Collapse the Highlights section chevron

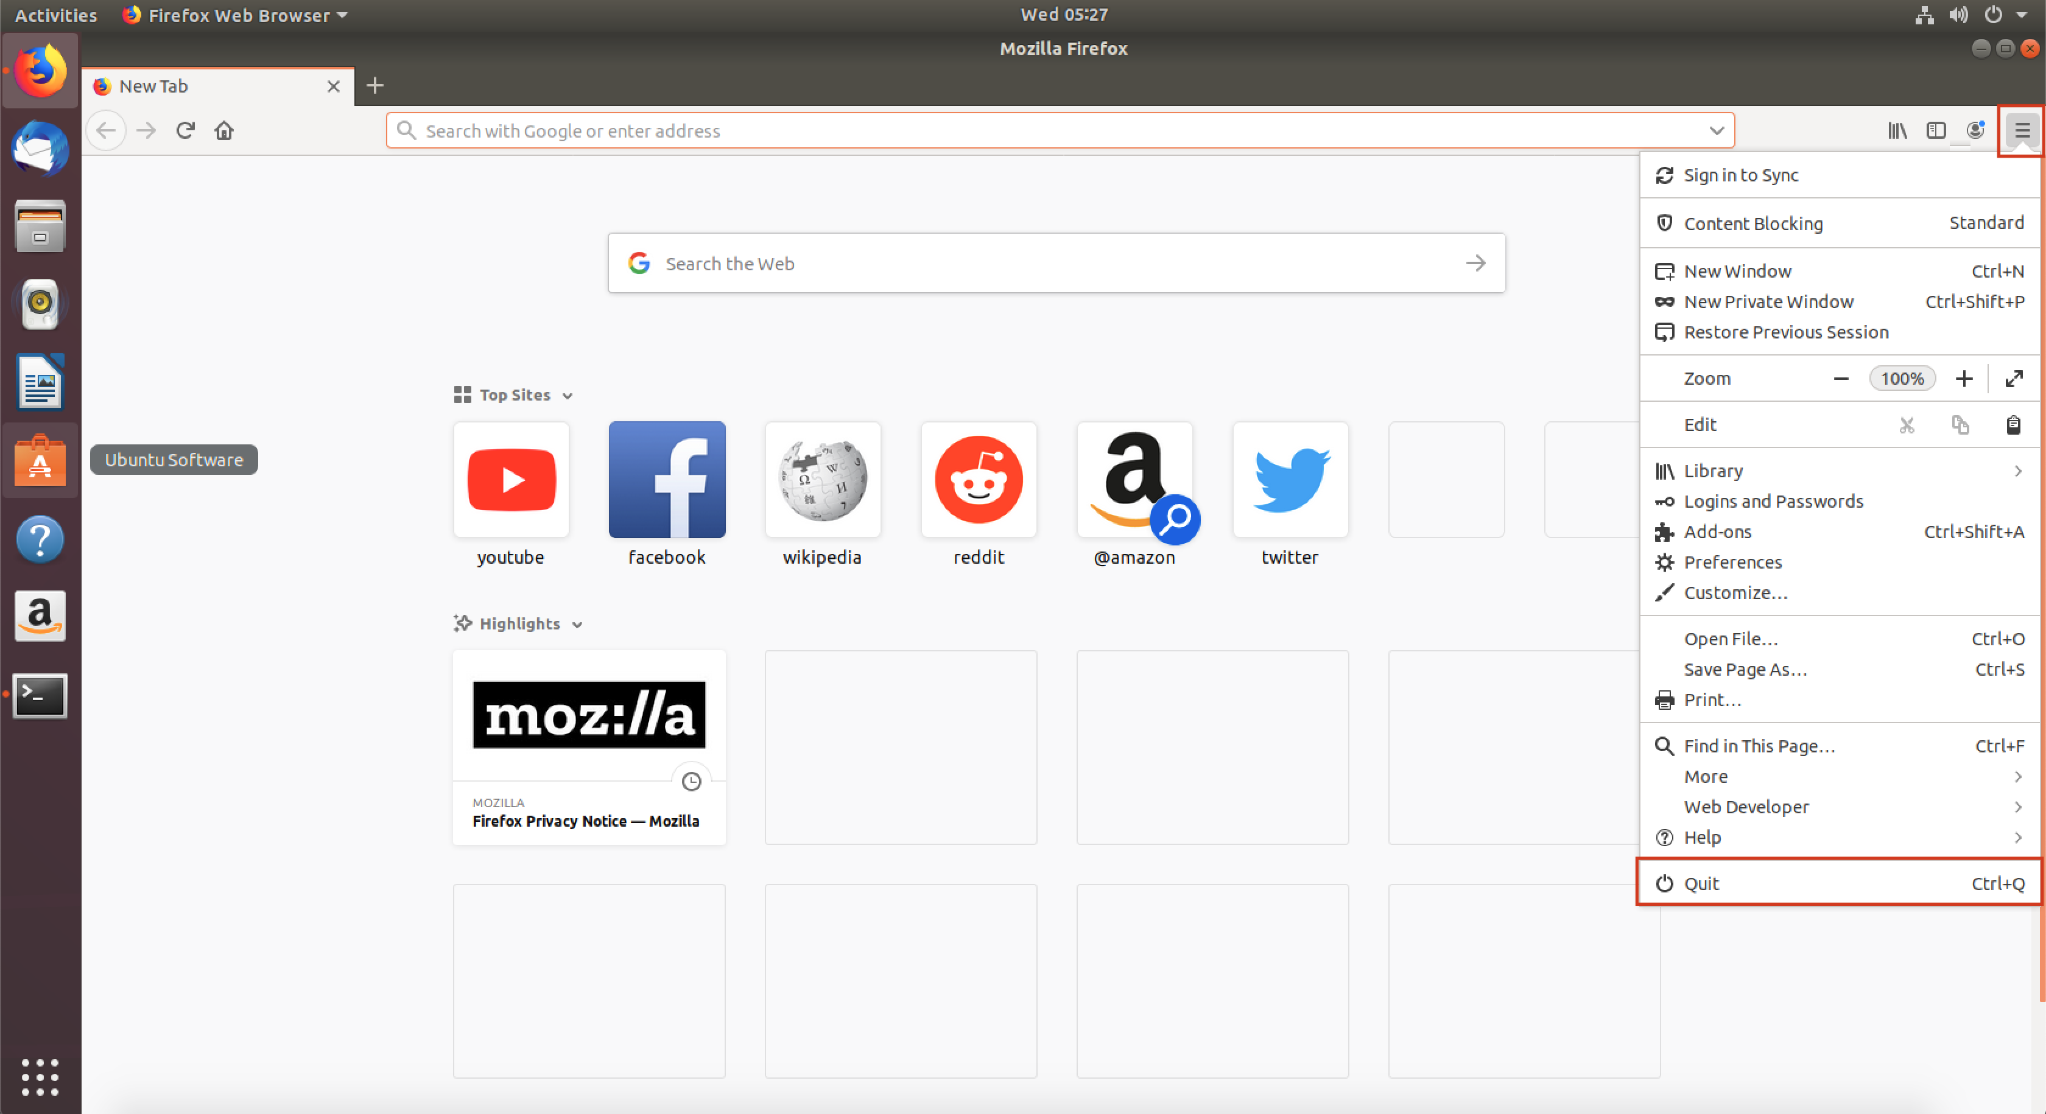(577, 624)
